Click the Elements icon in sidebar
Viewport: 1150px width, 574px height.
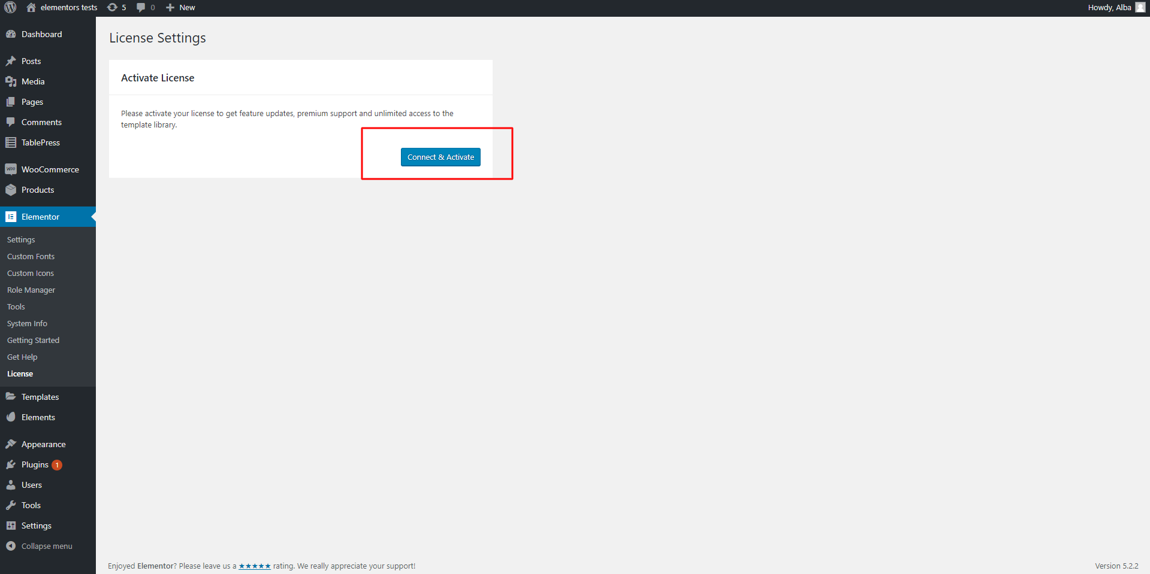click(x=11, y=417)
